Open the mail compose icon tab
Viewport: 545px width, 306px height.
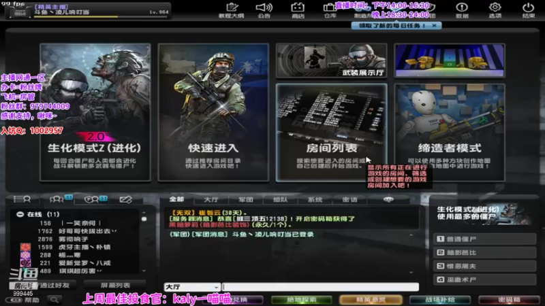tap(125, 199)
